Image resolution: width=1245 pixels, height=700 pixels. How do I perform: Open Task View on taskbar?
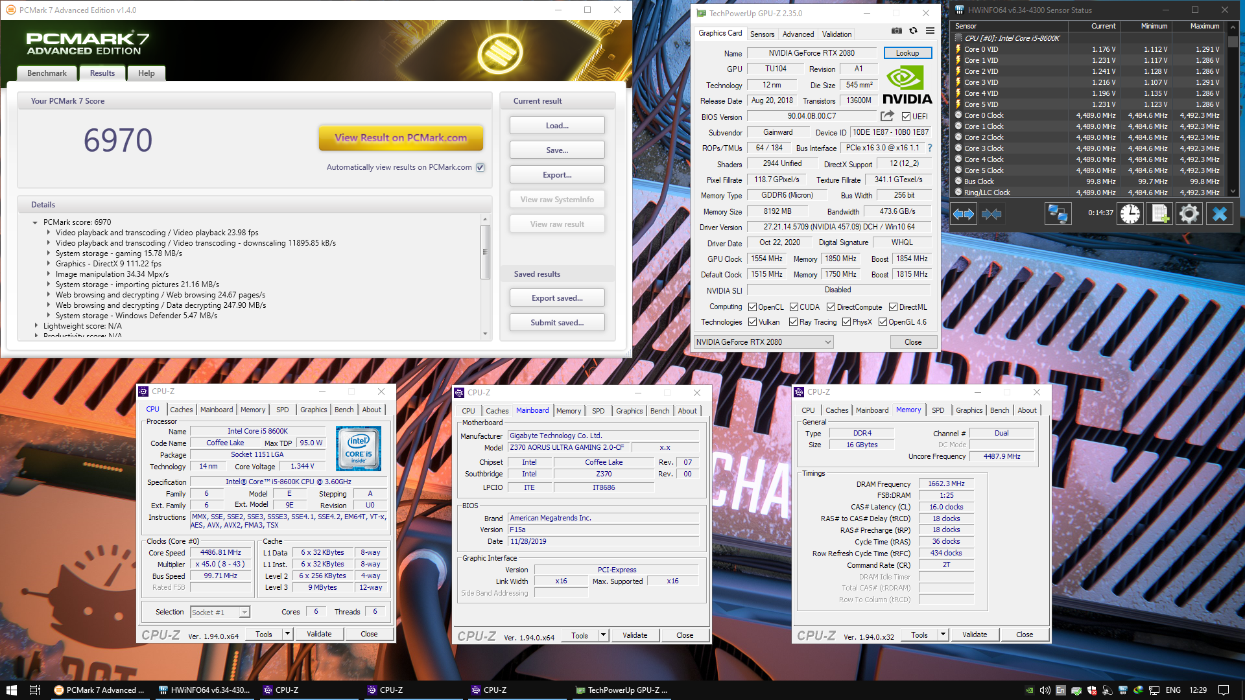pyautogui.click(x=35, y=690)
